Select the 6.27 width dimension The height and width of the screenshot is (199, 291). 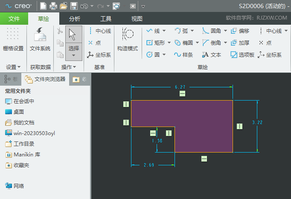180,87
